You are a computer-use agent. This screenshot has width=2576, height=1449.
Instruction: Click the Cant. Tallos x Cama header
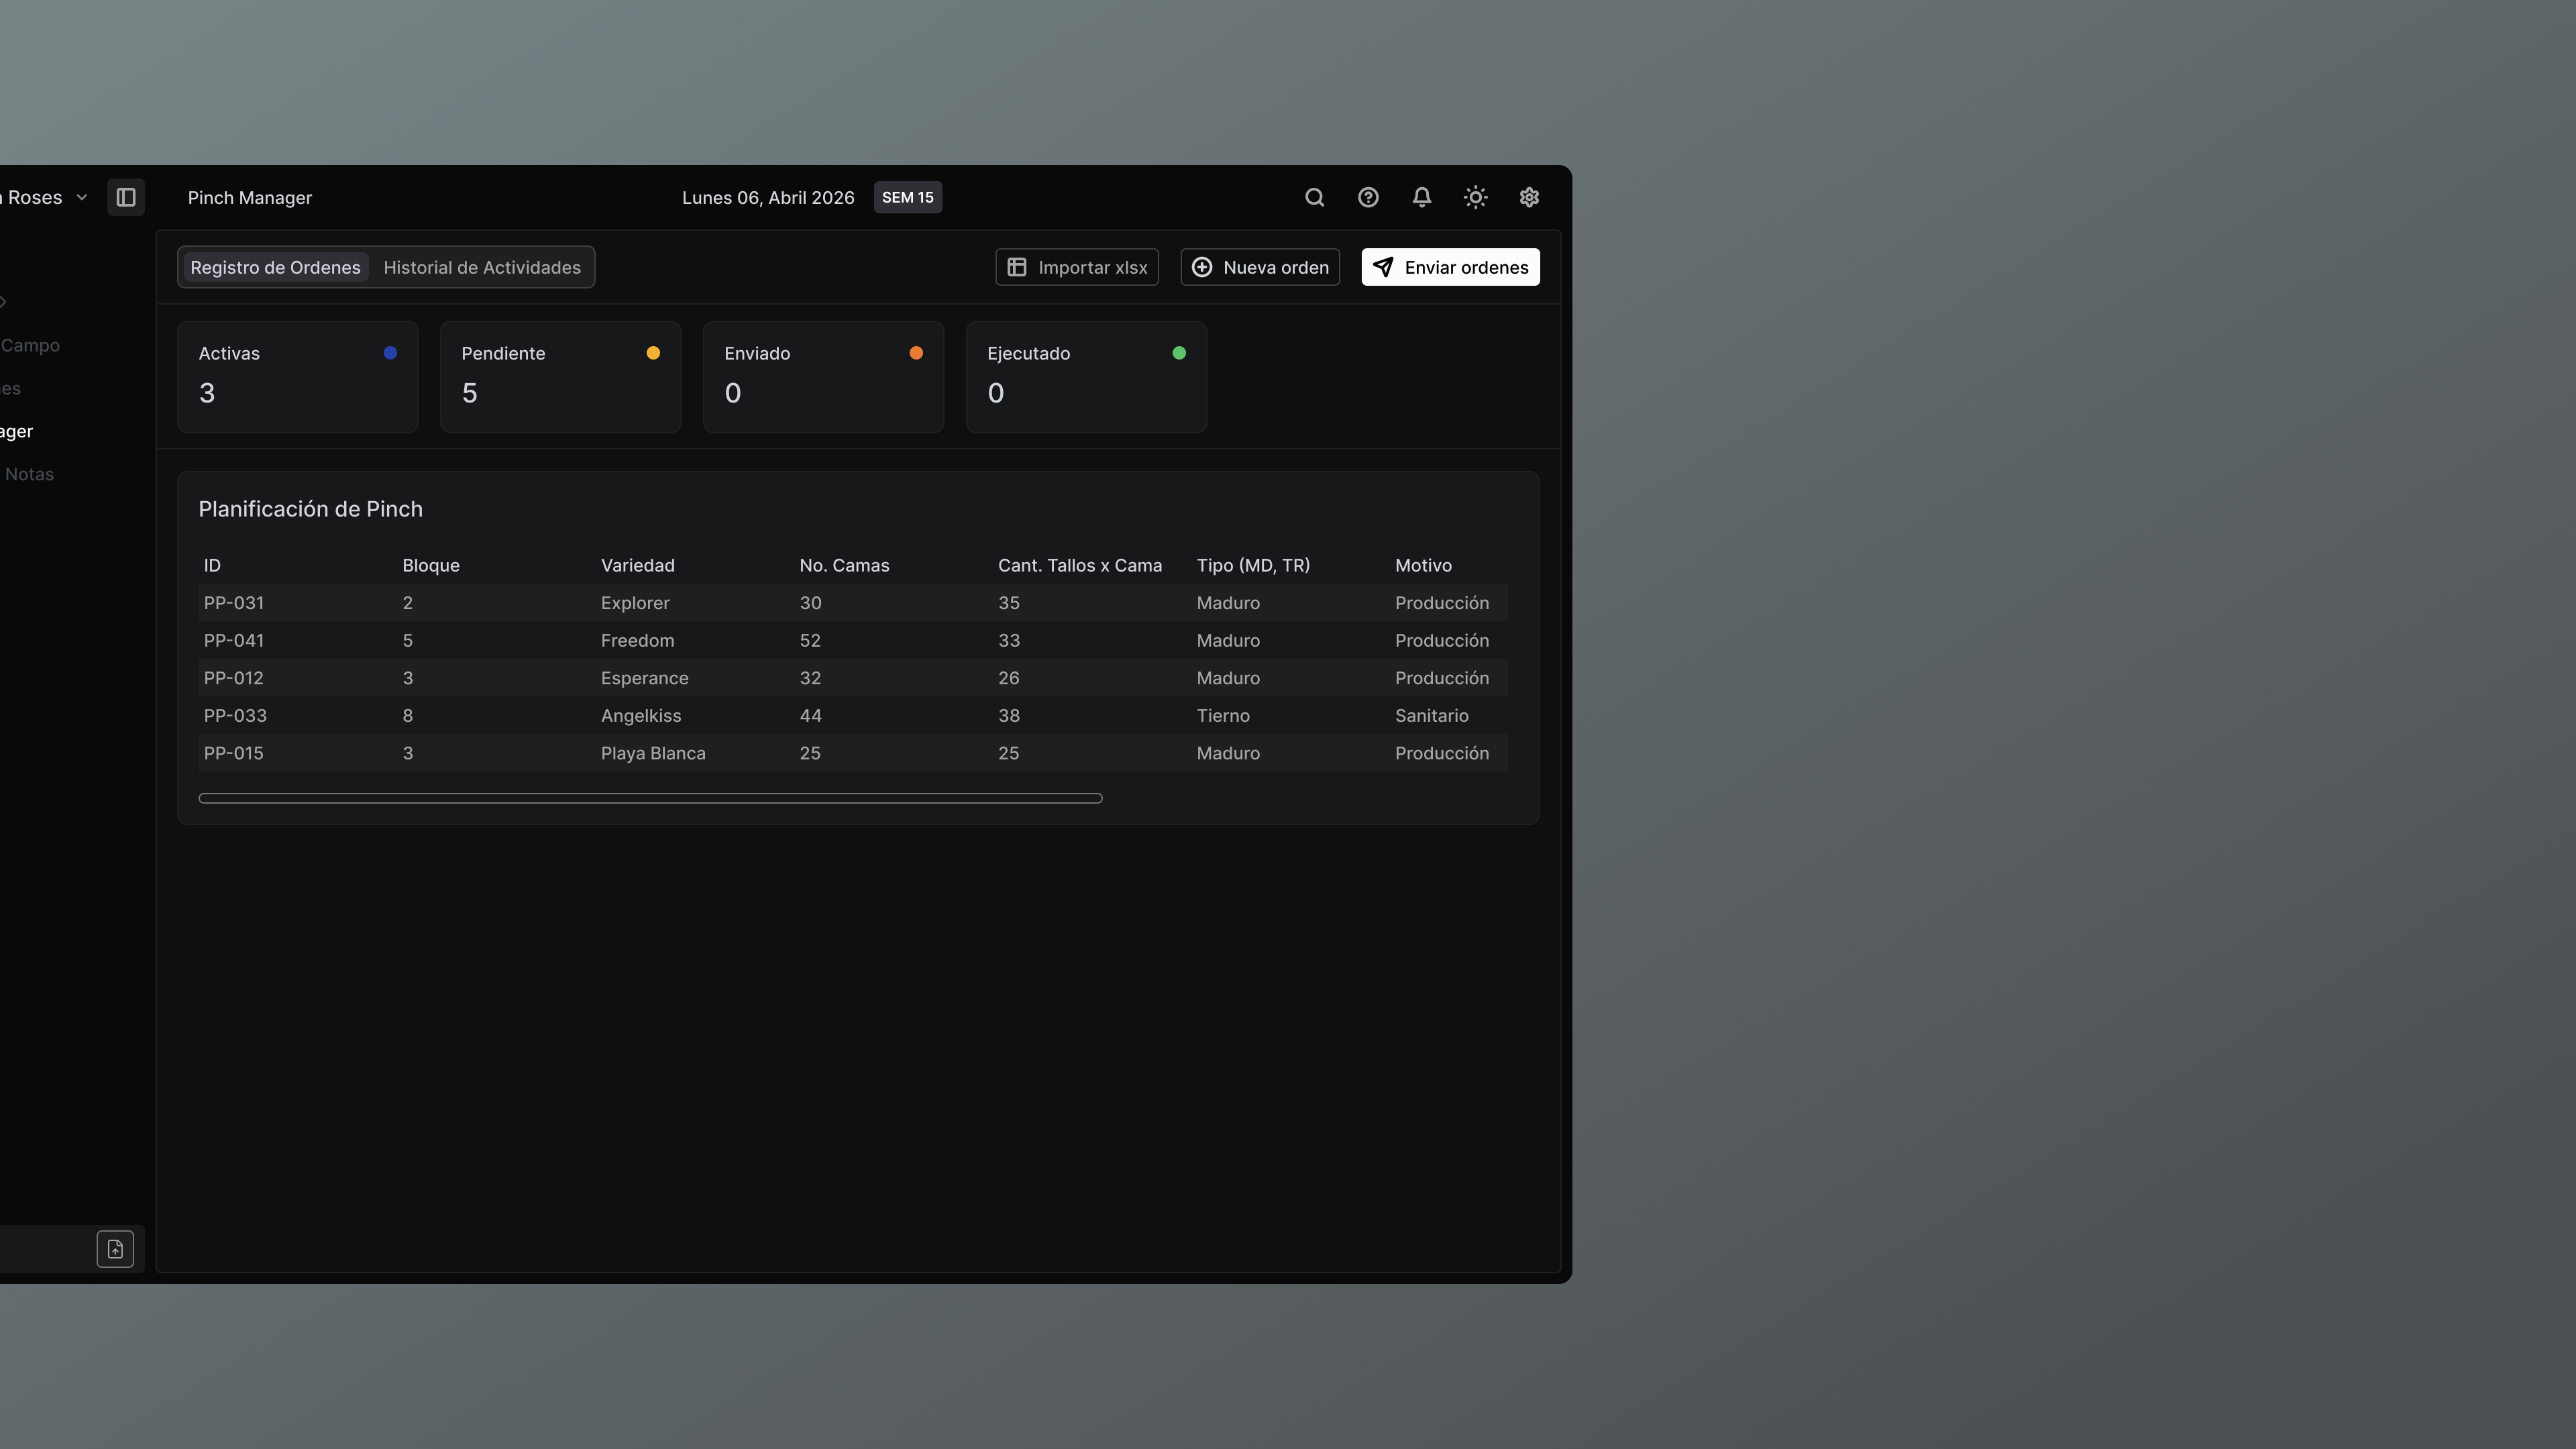pos(1080,565)
